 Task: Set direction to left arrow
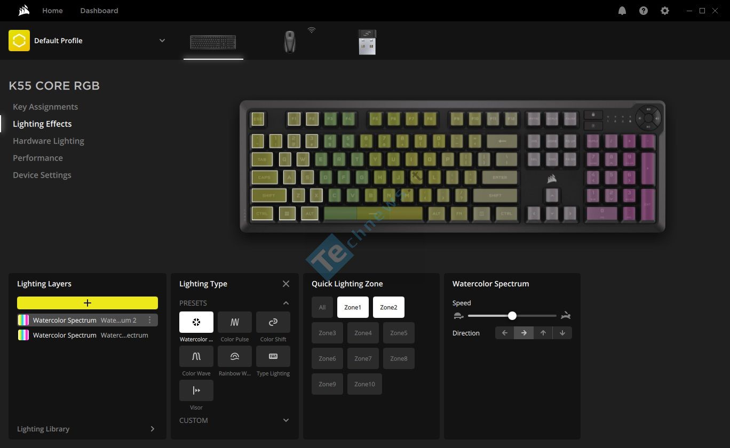coord(505,333)
